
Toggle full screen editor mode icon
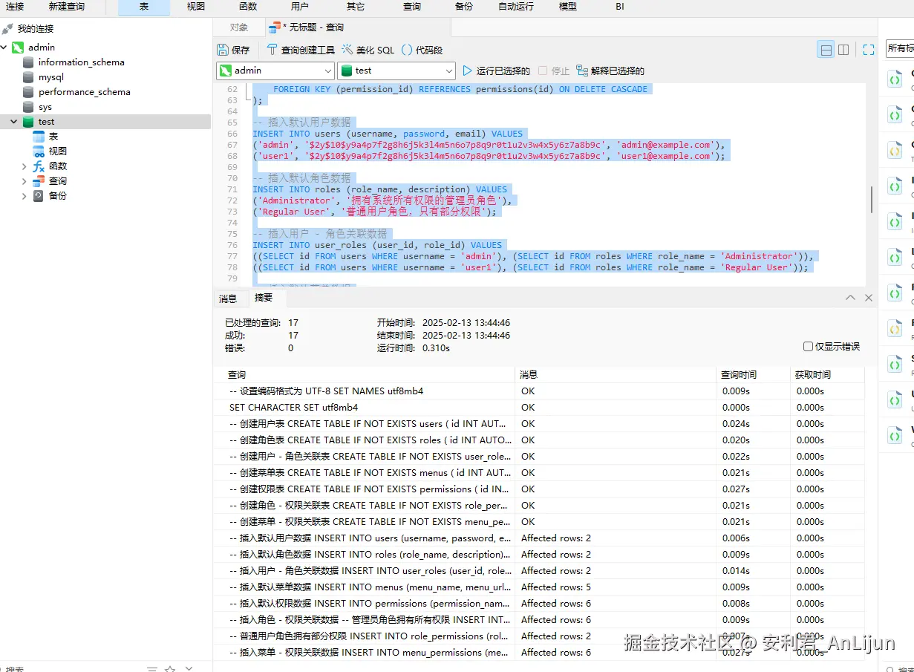(x=869, y=50)
